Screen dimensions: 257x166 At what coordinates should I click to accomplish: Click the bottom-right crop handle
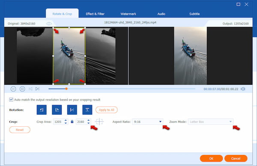(85, 84)
